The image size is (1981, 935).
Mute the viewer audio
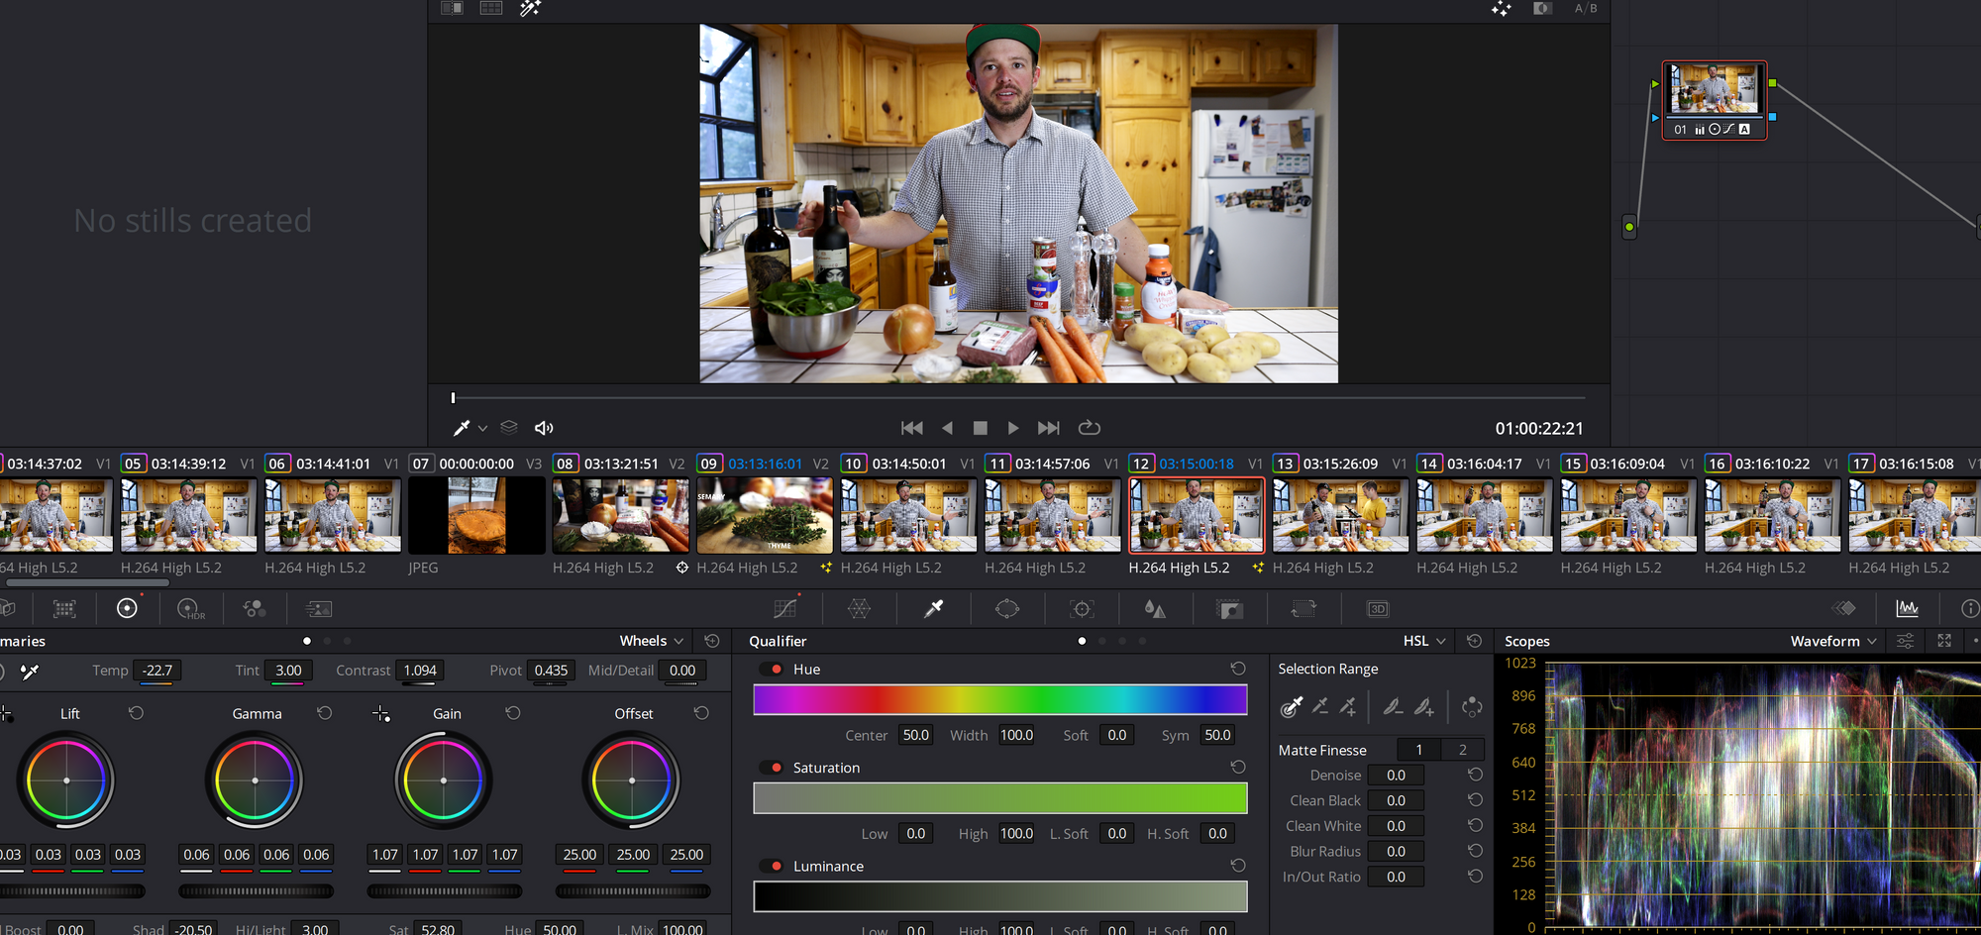point(544,428)
